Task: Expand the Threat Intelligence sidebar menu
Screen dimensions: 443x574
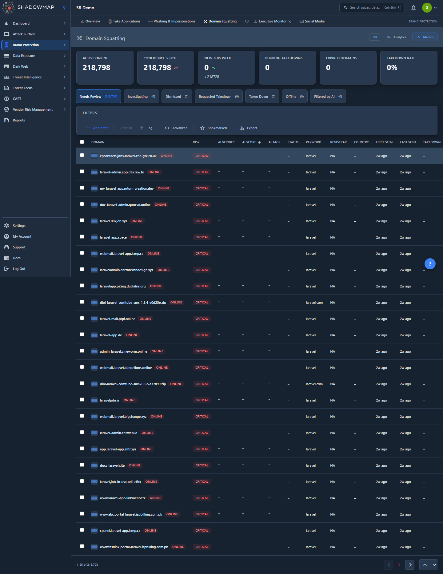Action: coord(35,77)
